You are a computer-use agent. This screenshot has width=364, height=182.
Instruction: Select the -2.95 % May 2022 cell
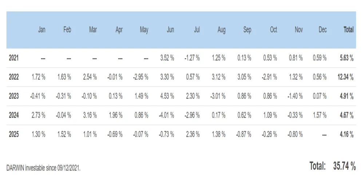point(141,77)
